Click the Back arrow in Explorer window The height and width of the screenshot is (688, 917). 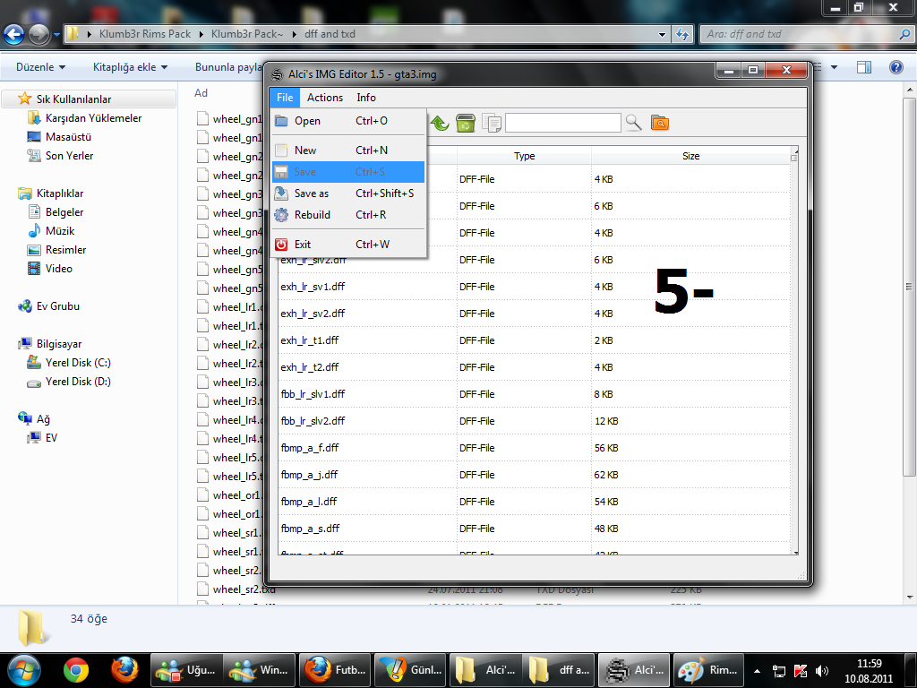(14, 35)
